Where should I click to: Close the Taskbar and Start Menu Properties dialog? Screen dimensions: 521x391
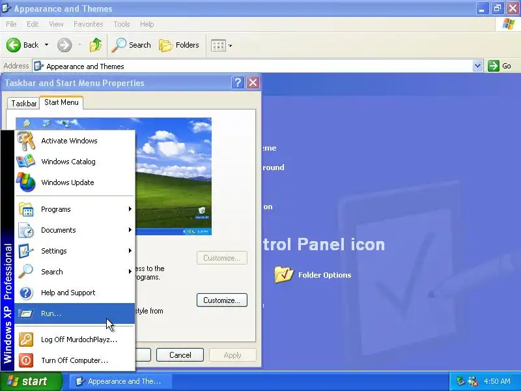(253, 83)
